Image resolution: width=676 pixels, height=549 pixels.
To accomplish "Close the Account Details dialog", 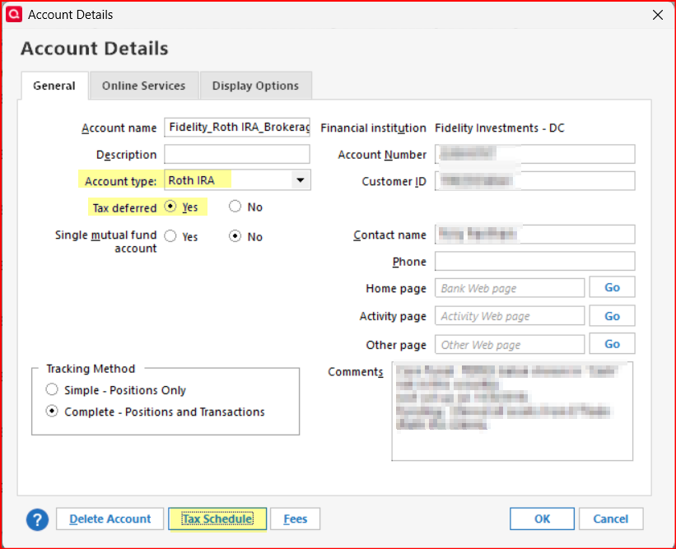I will point(657,15).
